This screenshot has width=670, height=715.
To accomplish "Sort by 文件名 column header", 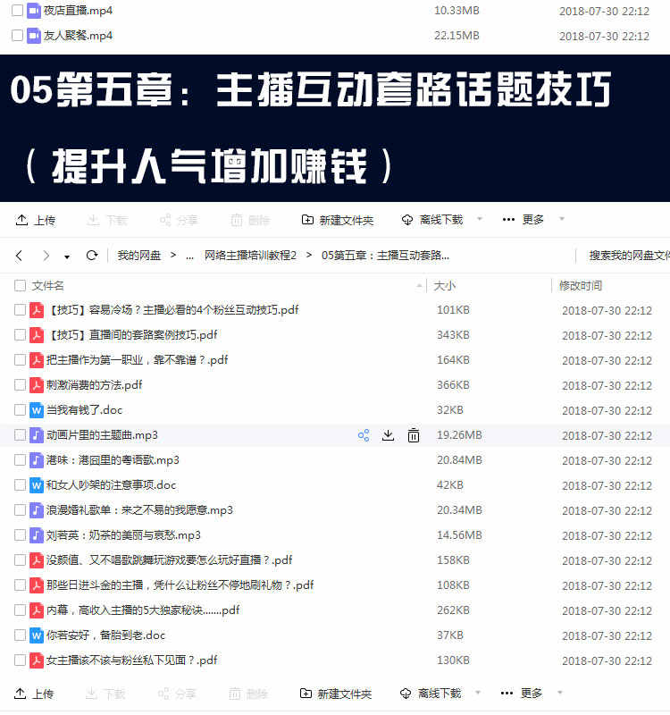I will pos(48,286).
